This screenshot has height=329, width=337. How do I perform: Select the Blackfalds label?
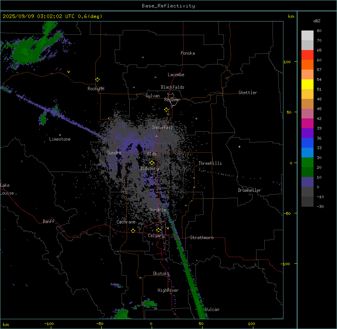click(x=172, y=87)
